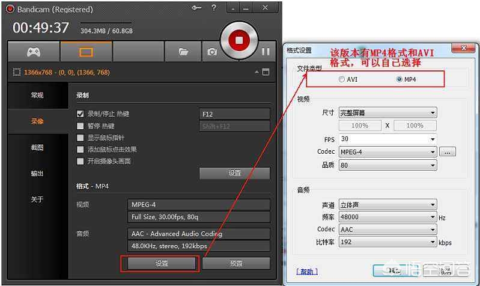Screen dimensions: 480x286
Task: Select the screen rectangle recording mode icon
Action: click(x=86, y=52)
